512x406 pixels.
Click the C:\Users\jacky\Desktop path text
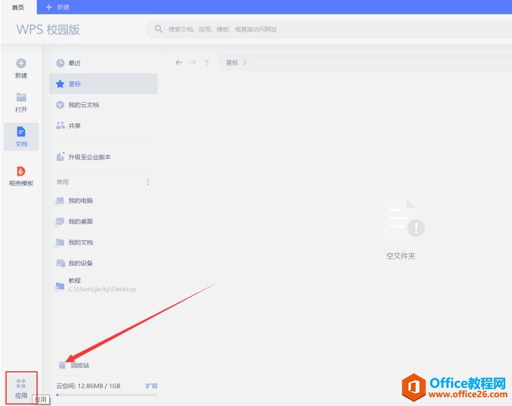[x=102, y=289]
